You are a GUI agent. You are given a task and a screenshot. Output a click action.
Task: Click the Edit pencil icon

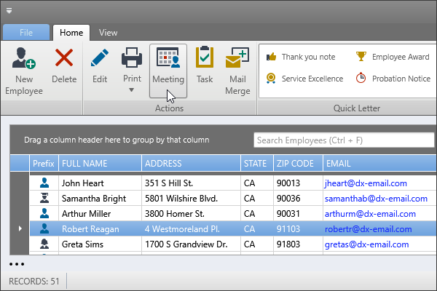[100, 59]
